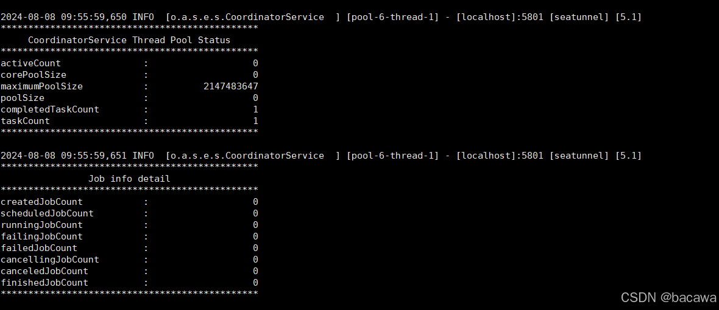Click the corePoolSize label

[x=34, y=75]
